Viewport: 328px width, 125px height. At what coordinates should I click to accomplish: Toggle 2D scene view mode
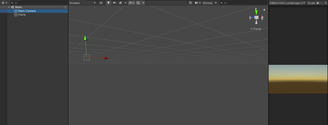pyautogui.click(x=101, y=3)
